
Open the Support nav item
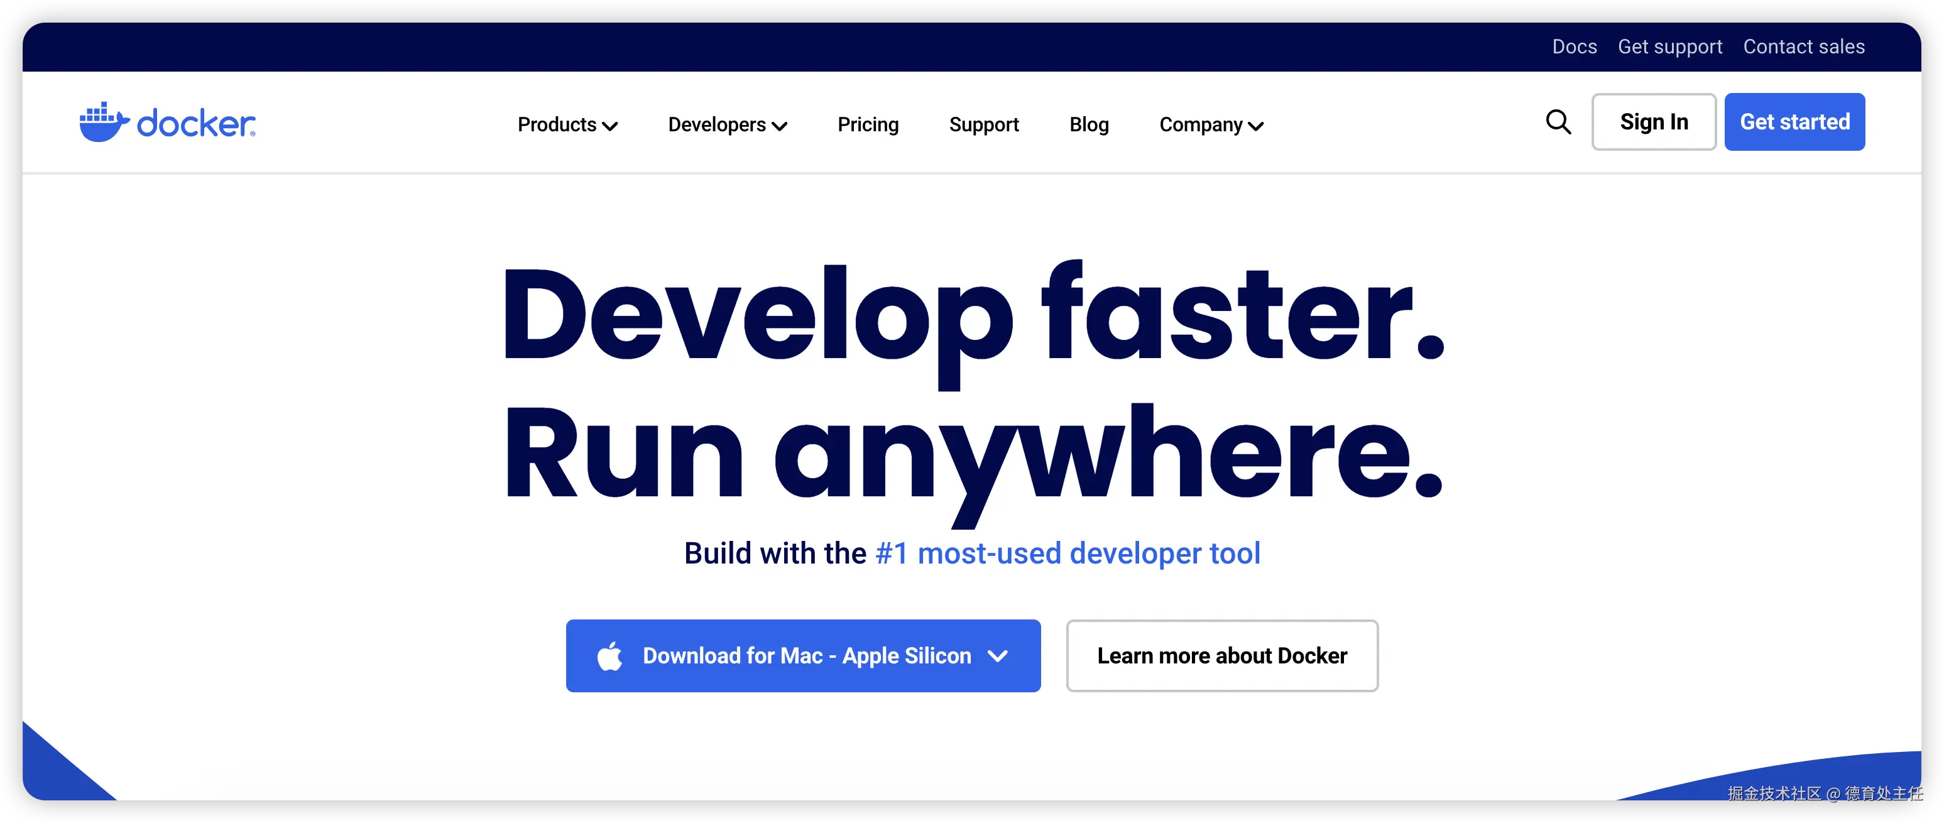983,124
